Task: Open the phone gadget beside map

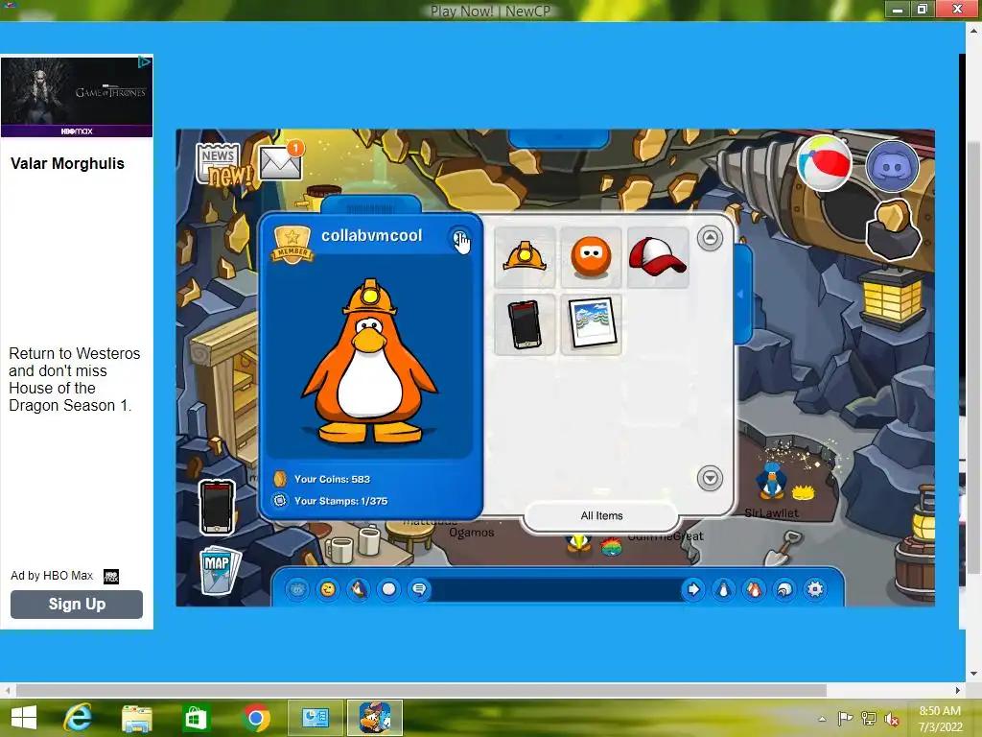Action: 217,508
